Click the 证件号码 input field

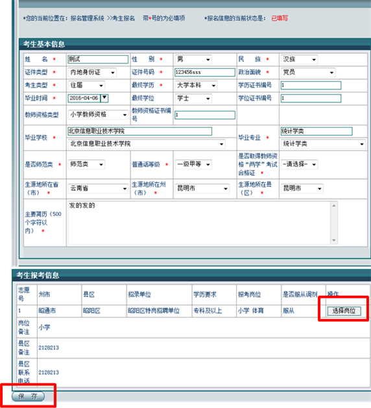205,73
